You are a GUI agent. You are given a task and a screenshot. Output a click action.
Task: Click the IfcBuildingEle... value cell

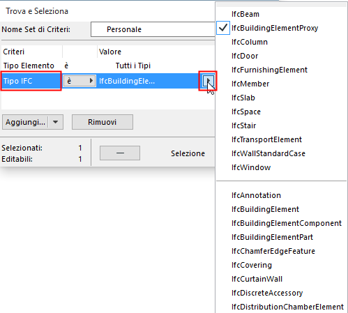(127, 81)
